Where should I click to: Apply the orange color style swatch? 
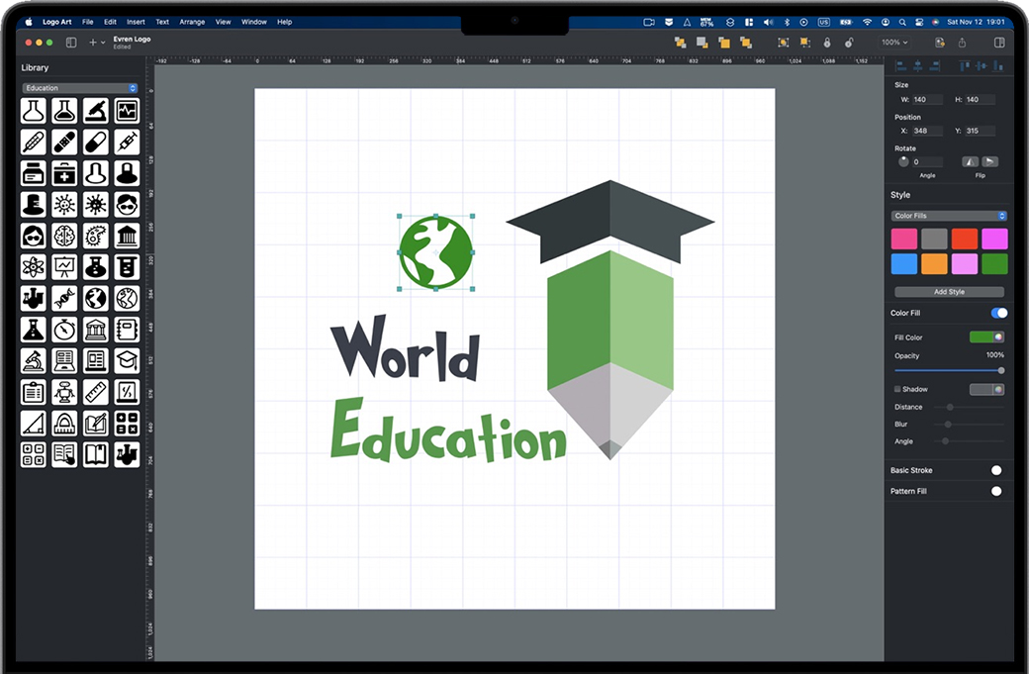click(x=934, y=264)
